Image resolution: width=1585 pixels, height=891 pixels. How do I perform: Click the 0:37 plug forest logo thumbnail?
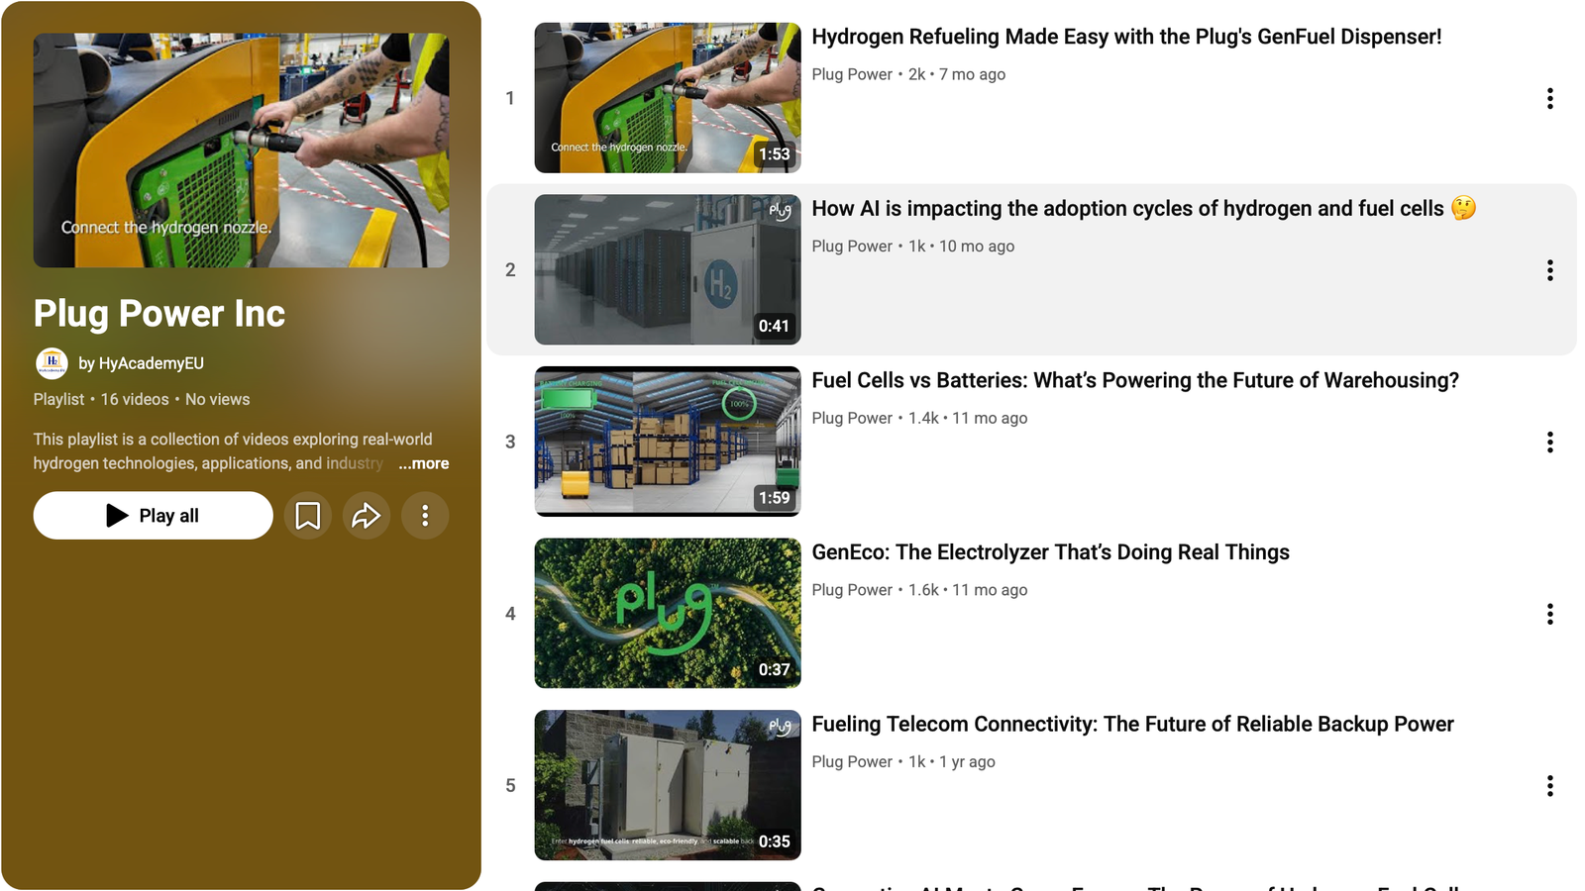click(x=668, y=613)
